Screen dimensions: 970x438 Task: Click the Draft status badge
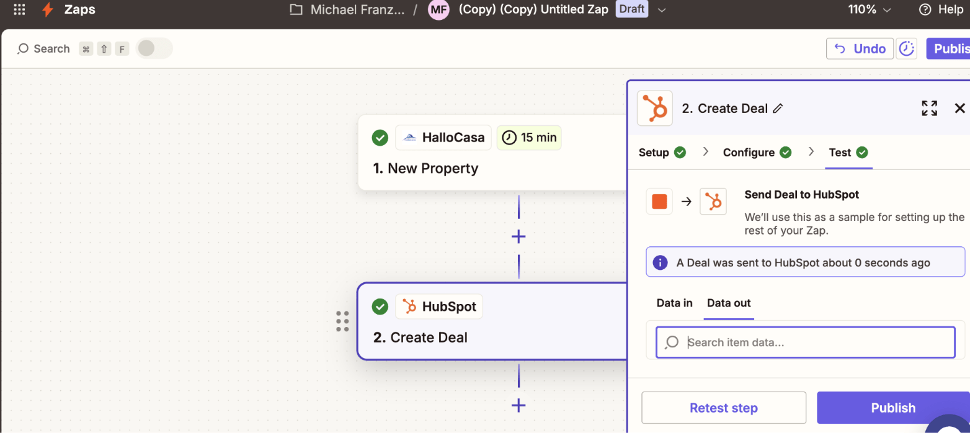(x=631, y=9)
